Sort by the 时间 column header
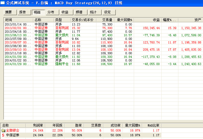 (18, 20)
